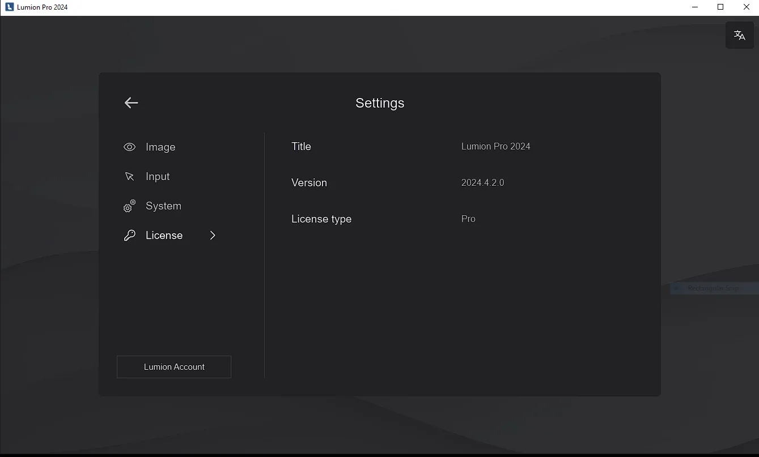Maximize the Lumion Pro window
759x457 pixels.
point(720,7)
